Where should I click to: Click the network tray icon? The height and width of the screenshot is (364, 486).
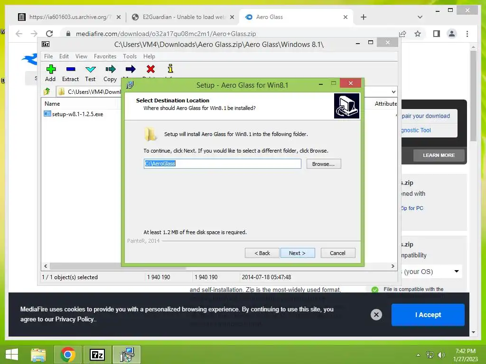click(x=430, y=355)
